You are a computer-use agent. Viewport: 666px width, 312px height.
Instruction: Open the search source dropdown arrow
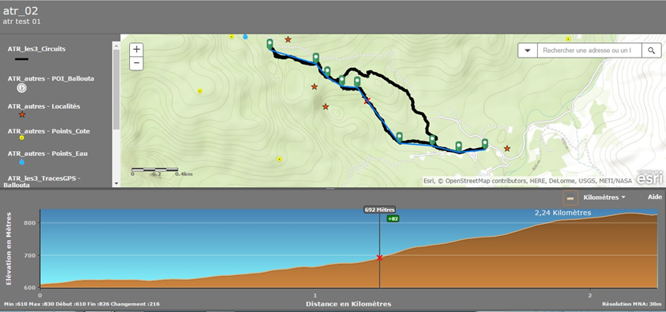point(527,50)
